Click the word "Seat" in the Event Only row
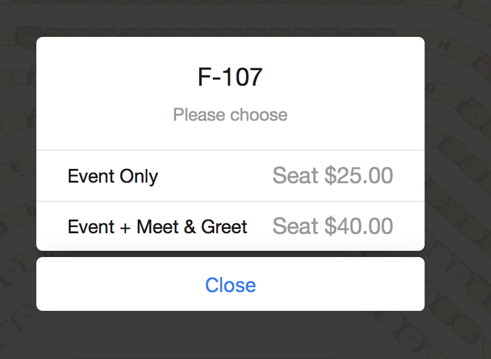The width and height of the screenshot is (491, 359). point(296,176)
